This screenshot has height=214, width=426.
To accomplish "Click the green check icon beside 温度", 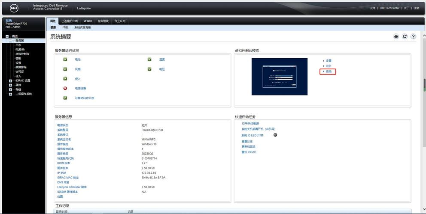I will [149, 59].
